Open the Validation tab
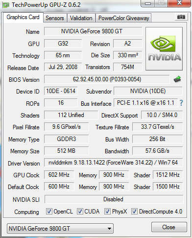Screen dimensions: 192x238 click(81, 18)
